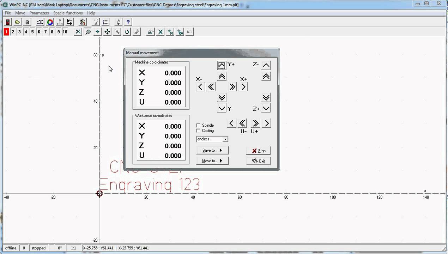Jog Y- slow with single down arrow
Viewport: 448px width, 254px height.
222,108
